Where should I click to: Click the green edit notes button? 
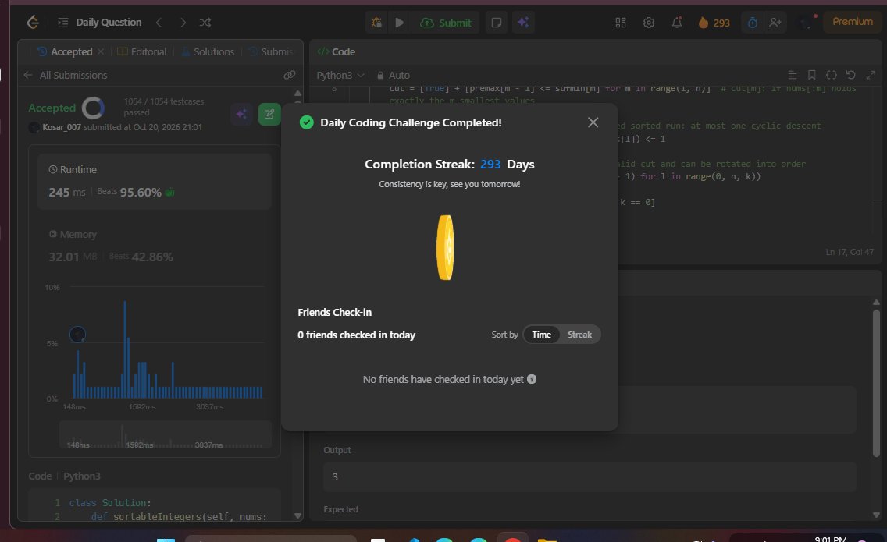tap(269, 114)
